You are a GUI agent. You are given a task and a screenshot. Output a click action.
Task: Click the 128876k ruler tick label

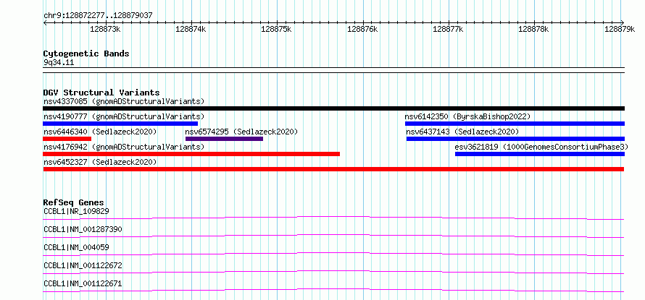click(362, 29)
